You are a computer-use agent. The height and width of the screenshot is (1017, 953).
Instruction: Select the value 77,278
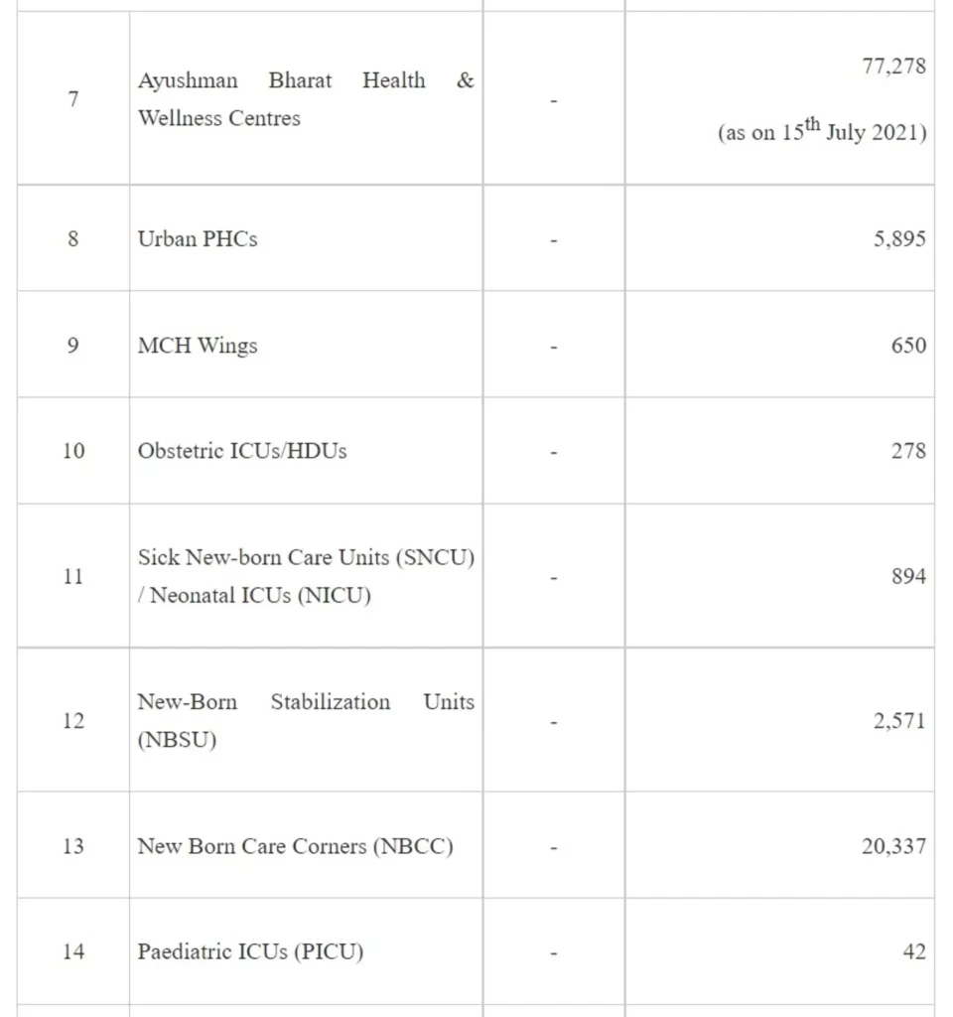893,67
